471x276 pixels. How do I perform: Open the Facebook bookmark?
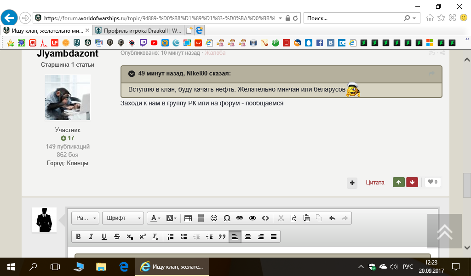tap(320, 43)
